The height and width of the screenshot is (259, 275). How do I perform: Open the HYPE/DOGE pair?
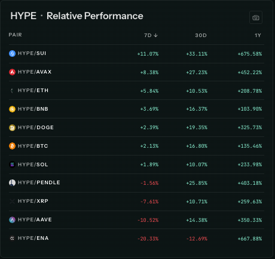(x=36, y=127)
